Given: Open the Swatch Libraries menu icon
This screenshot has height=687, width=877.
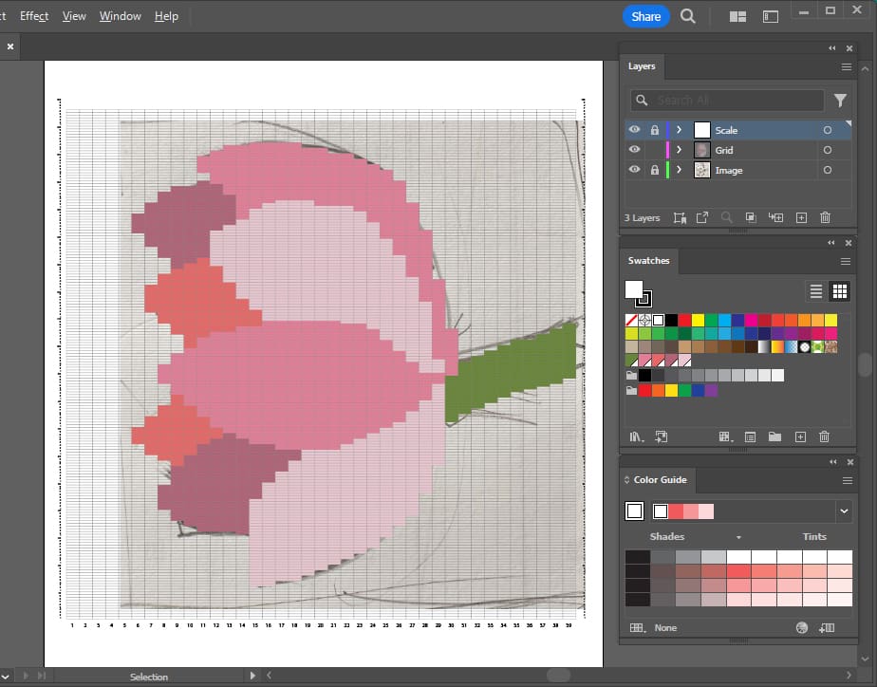Looking at the screenshot, I should [637, 436].
